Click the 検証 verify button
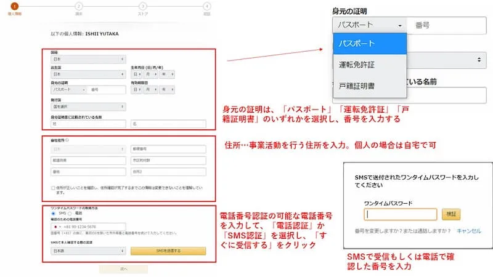This screenshot has height=277, width=493. click(x=451, y=214)
